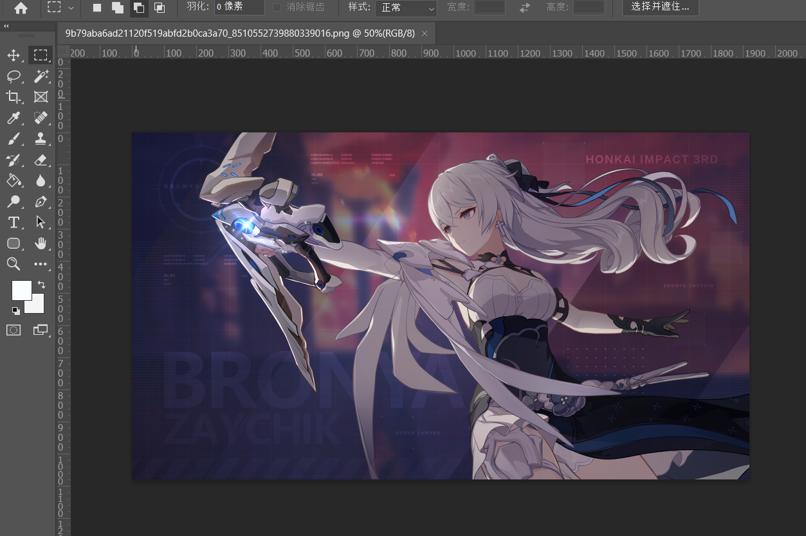Choose the Add to Selection mode
The height and width of the screenshot is (536, 806).
[118, 8]
